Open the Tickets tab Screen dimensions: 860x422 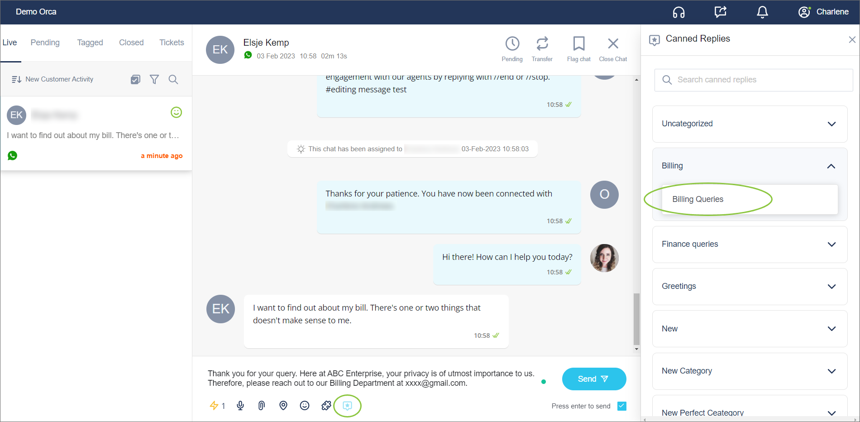(172, 43)
